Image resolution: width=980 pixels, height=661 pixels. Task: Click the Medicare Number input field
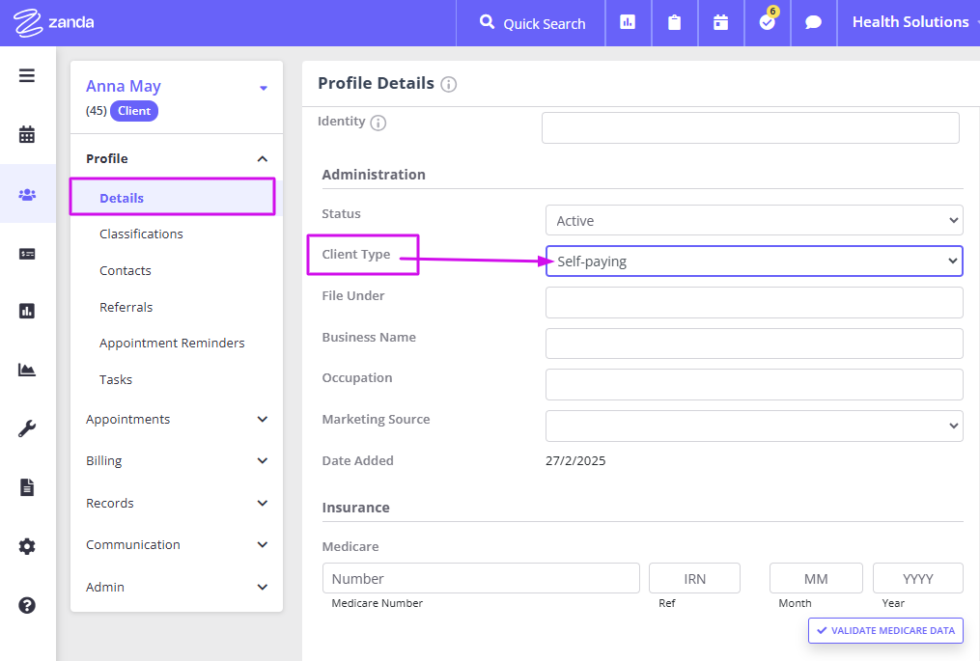coord(480,578)
